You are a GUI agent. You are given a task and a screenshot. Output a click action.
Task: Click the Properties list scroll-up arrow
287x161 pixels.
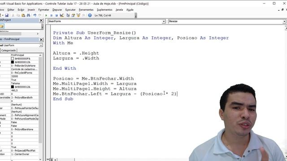pos(40,55)
